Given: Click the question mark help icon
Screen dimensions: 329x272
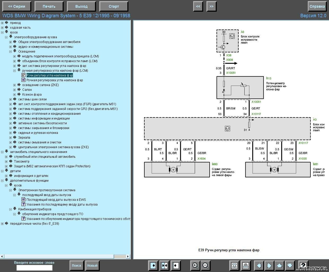Looking at the screenshot, I should tap(303, 265).
